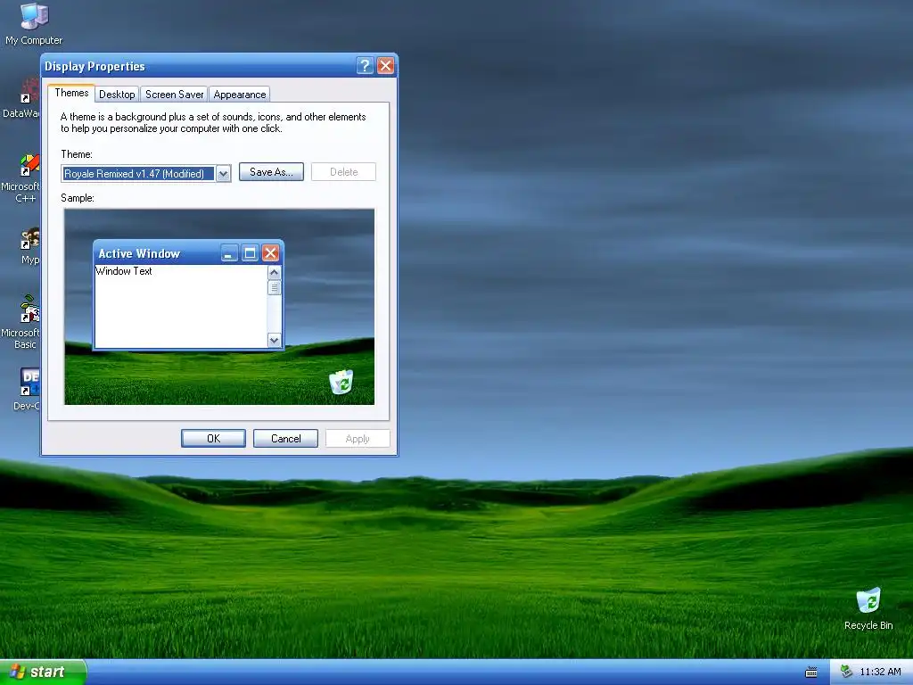Click the Save As... button
The width and height of the screenshot is (913, 685).
tap(271, 172)
